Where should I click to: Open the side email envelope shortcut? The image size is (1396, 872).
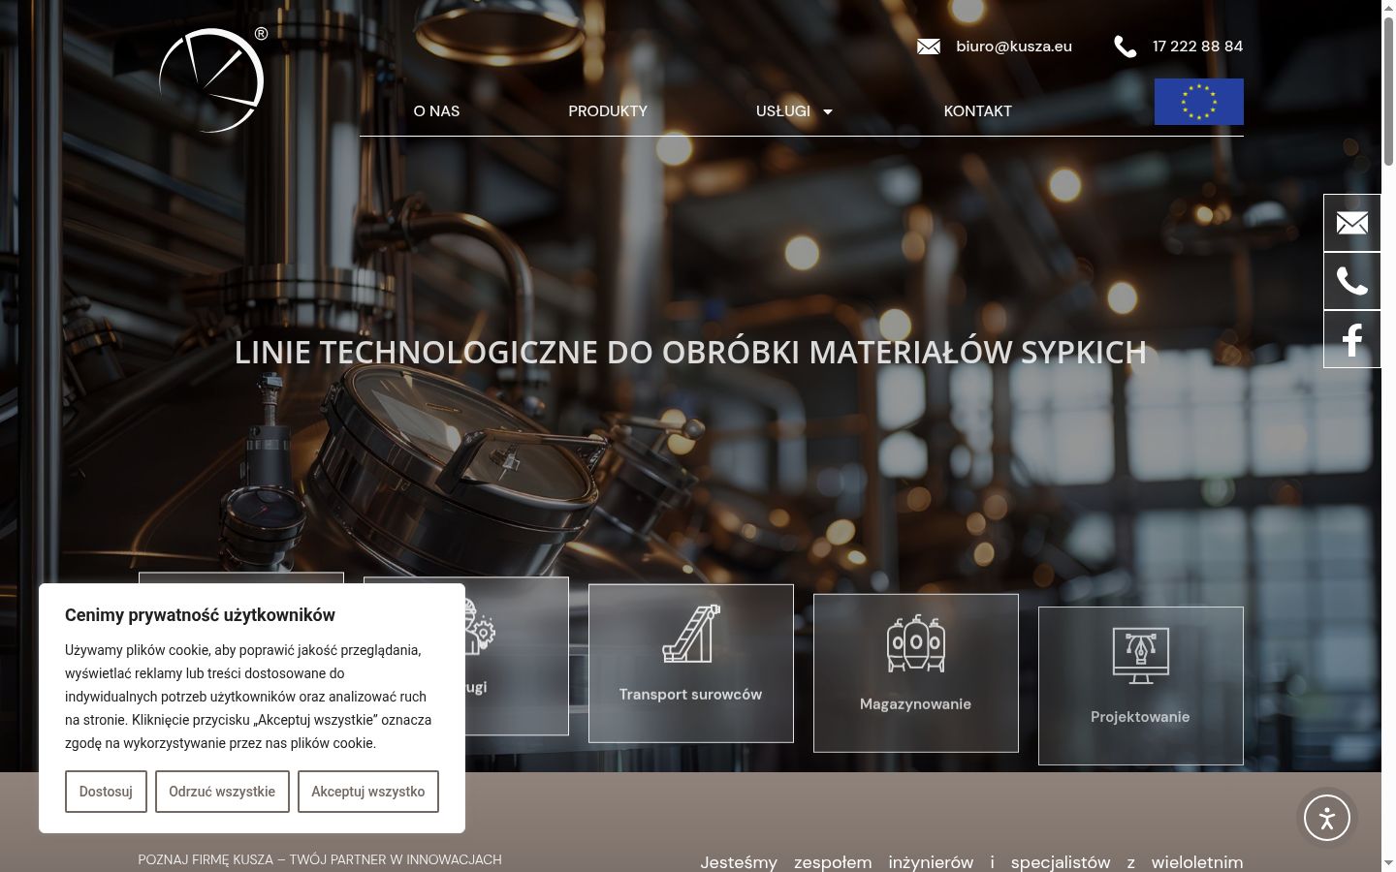(x=1352, y=223)
